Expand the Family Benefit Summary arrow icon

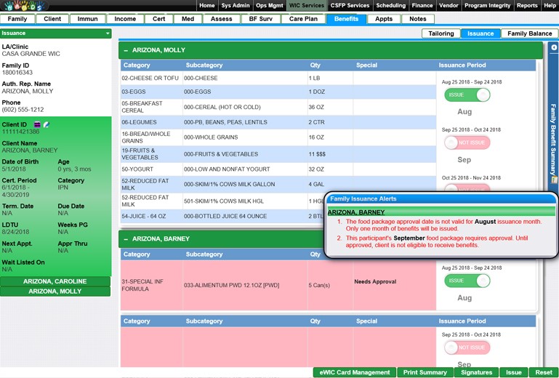click(554, 47)
